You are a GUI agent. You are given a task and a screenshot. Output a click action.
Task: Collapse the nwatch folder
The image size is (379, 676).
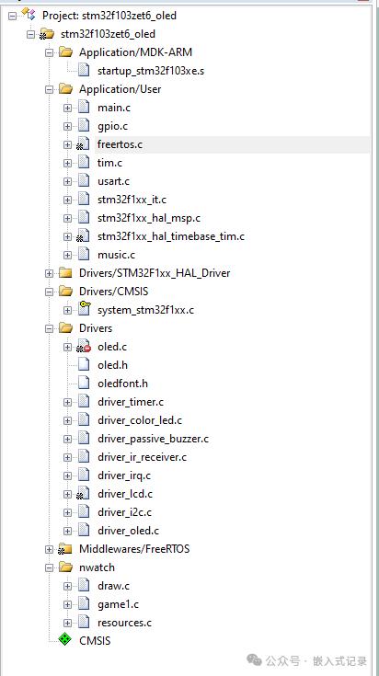49,567
